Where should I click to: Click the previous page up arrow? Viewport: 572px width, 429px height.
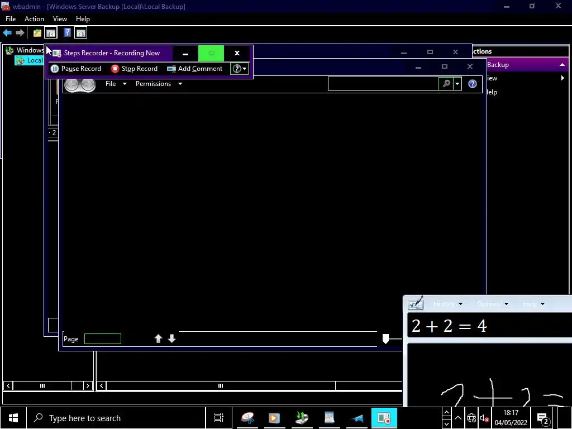158,339
